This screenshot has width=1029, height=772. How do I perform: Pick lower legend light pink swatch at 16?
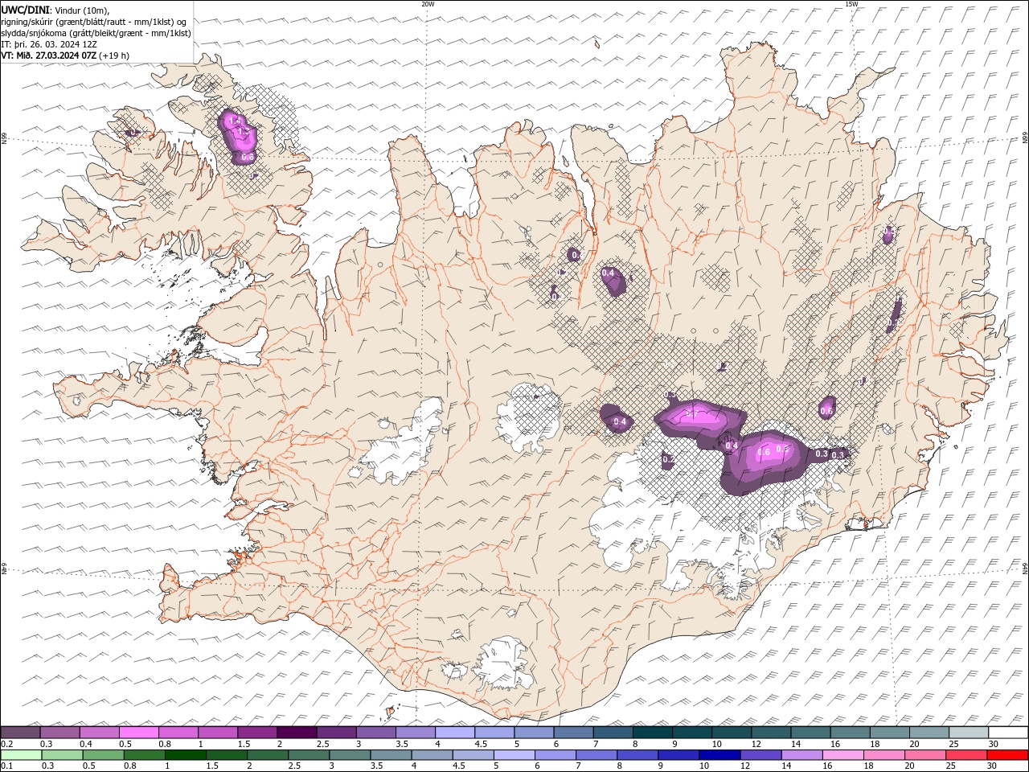(842, 755)
